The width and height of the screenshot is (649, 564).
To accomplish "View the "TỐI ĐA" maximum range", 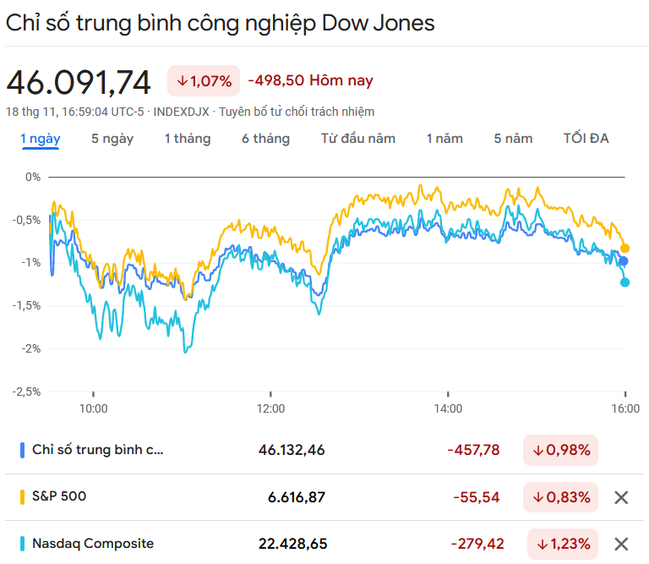I will coord(586,139).
